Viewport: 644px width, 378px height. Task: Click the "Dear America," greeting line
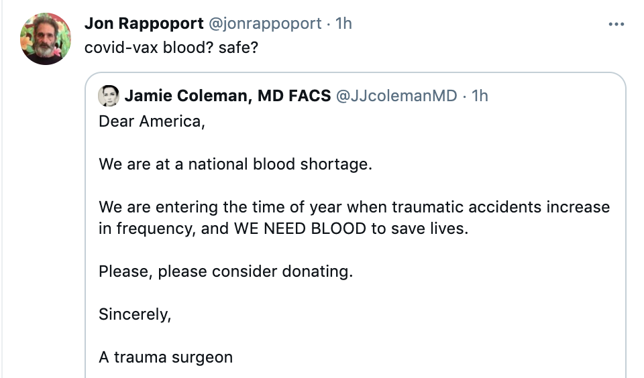pos(152,123)
